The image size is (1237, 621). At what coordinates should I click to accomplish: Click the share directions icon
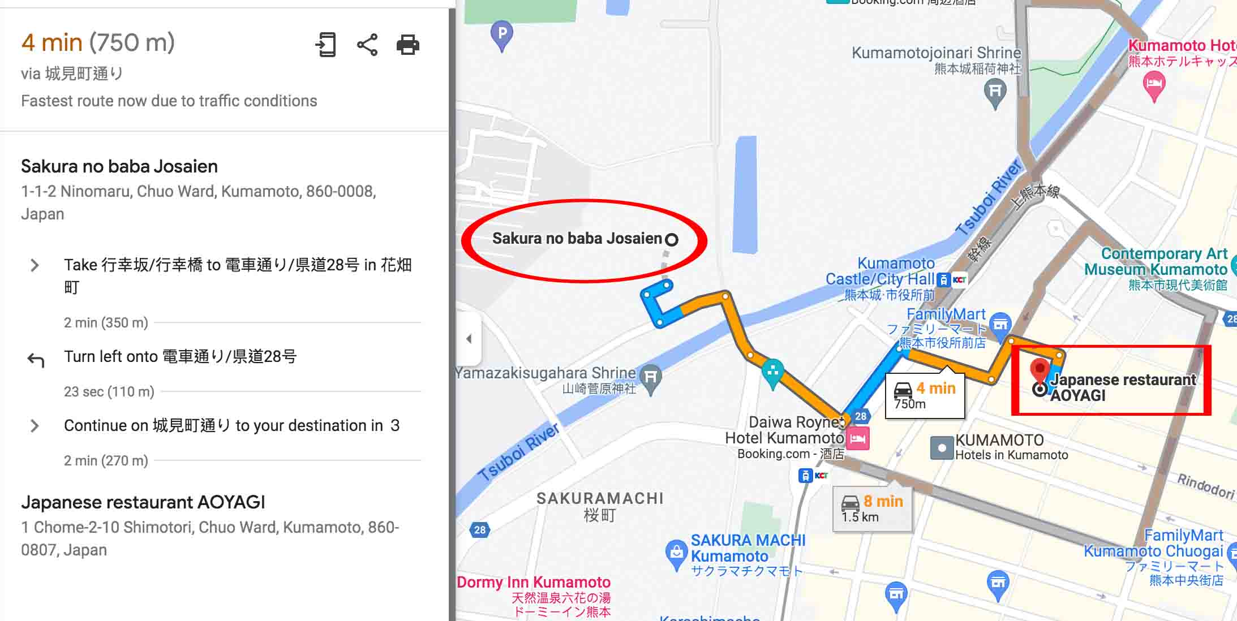[x=367, y=45]
